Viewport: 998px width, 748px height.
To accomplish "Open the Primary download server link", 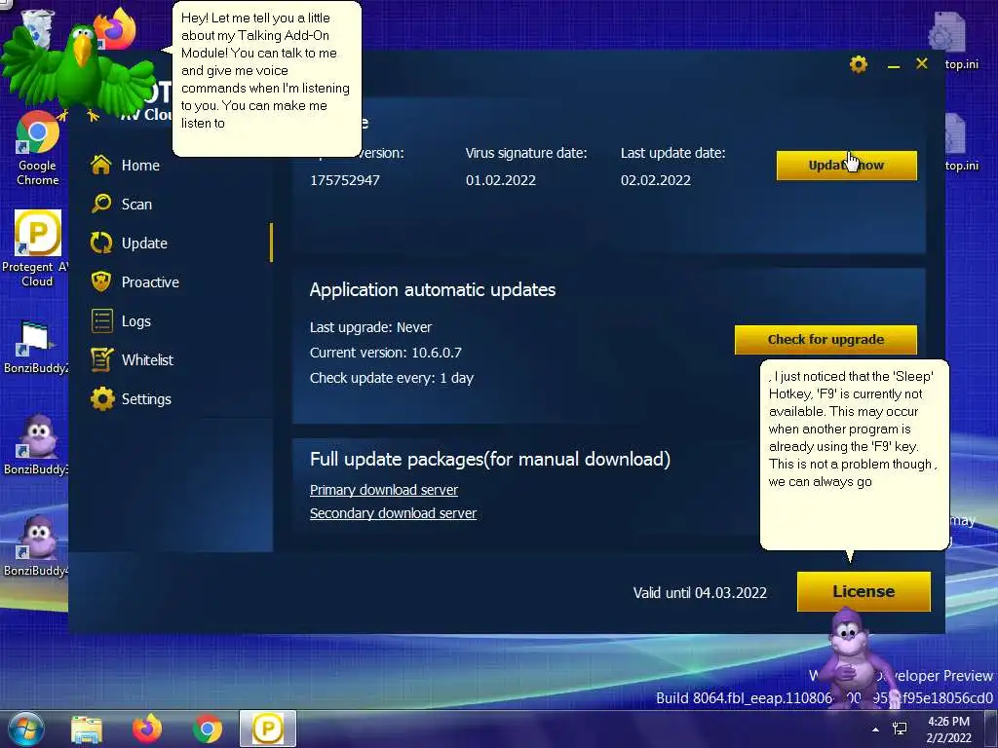I will [x=384, y=490].
